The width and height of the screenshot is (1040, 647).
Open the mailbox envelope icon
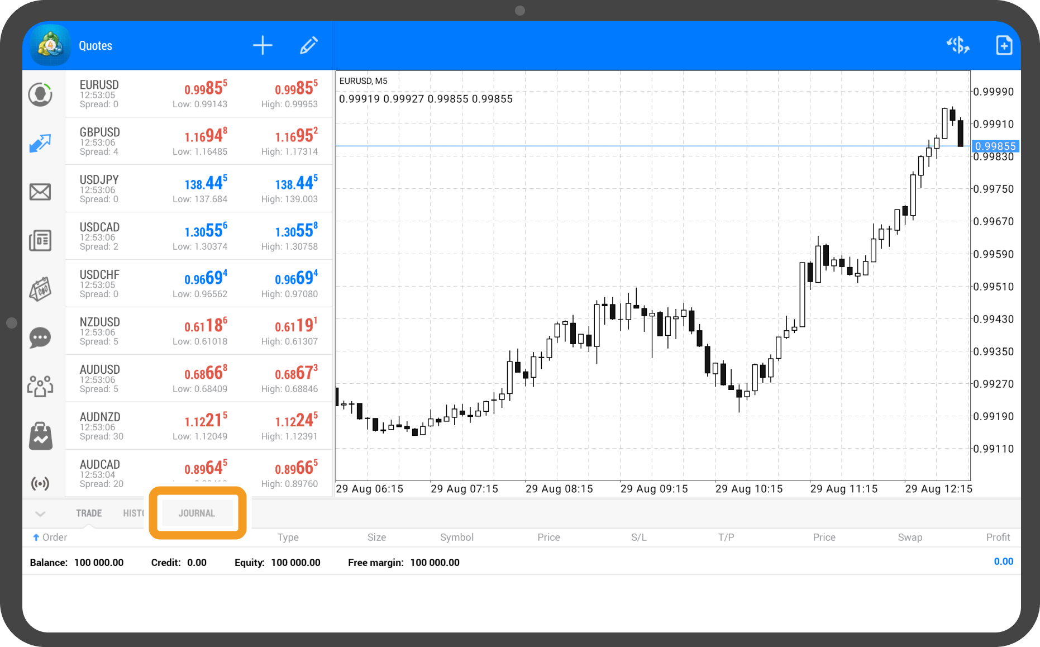(x=40, y=192)
